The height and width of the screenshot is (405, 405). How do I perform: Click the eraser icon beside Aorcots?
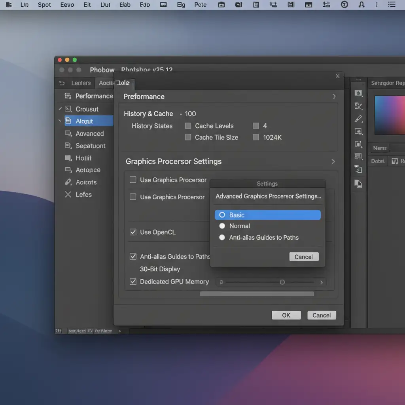click(x=68, y=182)
